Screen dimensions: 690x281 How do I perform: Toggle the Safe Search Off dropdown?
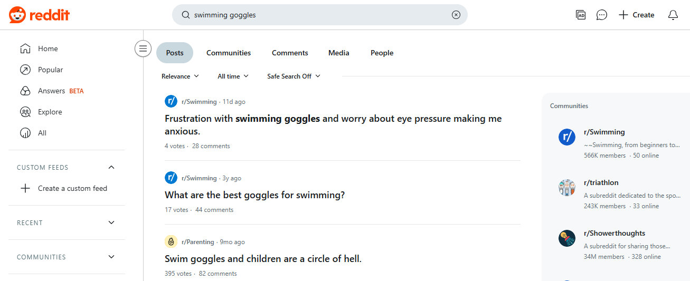[x=294, y=76]
